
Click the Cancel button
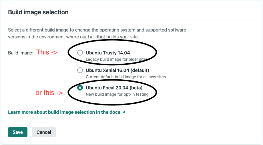pyautogui.click(x=44, y=132)
